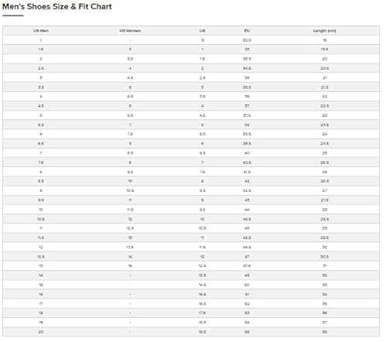This screenshot has width=387, height=342.
Task: Click the UK column header
Action: pos(202,31)
